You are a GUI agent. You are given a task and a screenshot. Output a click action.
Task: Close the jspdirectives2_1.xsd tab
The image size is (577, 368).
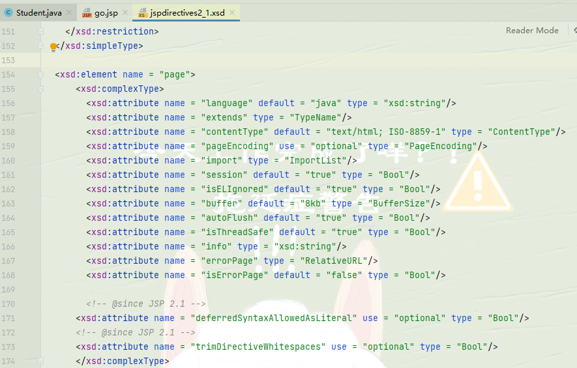pyautogui.click(x=232, y=12)
